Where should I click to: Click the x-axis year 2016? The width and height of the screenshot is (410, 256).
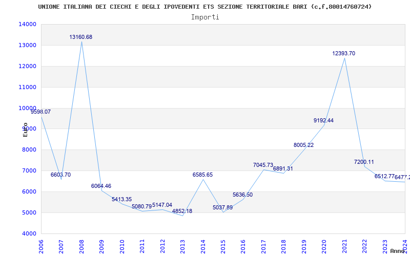point(243,247)
